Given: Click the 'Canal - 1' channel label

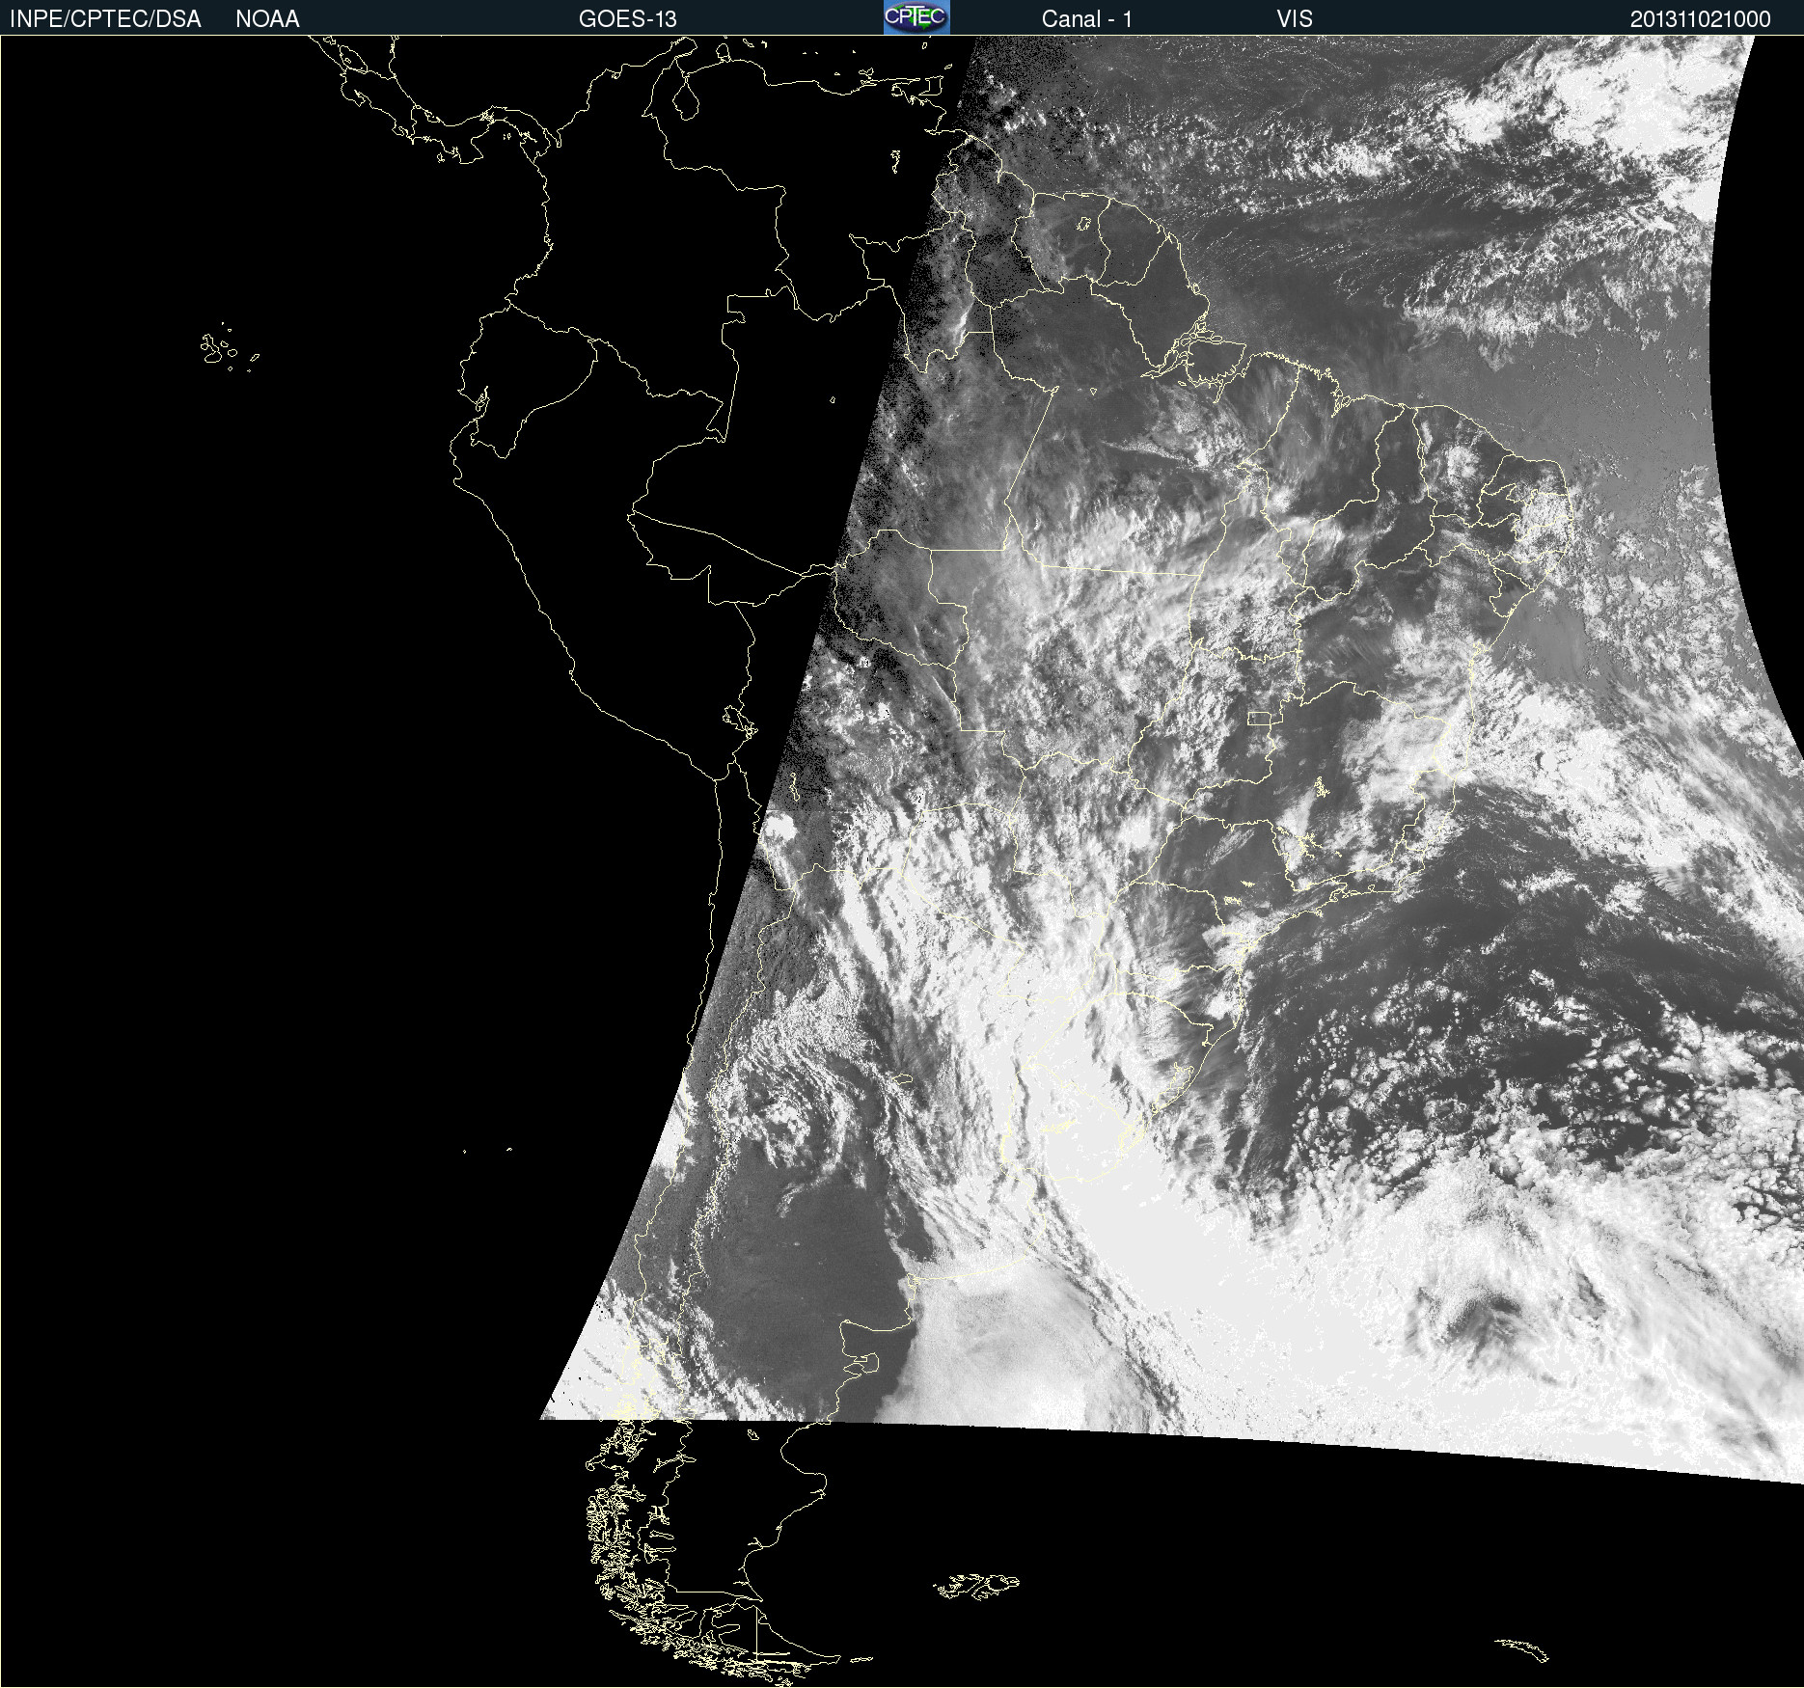Looking at the screenshot, I should point(1087,19).
